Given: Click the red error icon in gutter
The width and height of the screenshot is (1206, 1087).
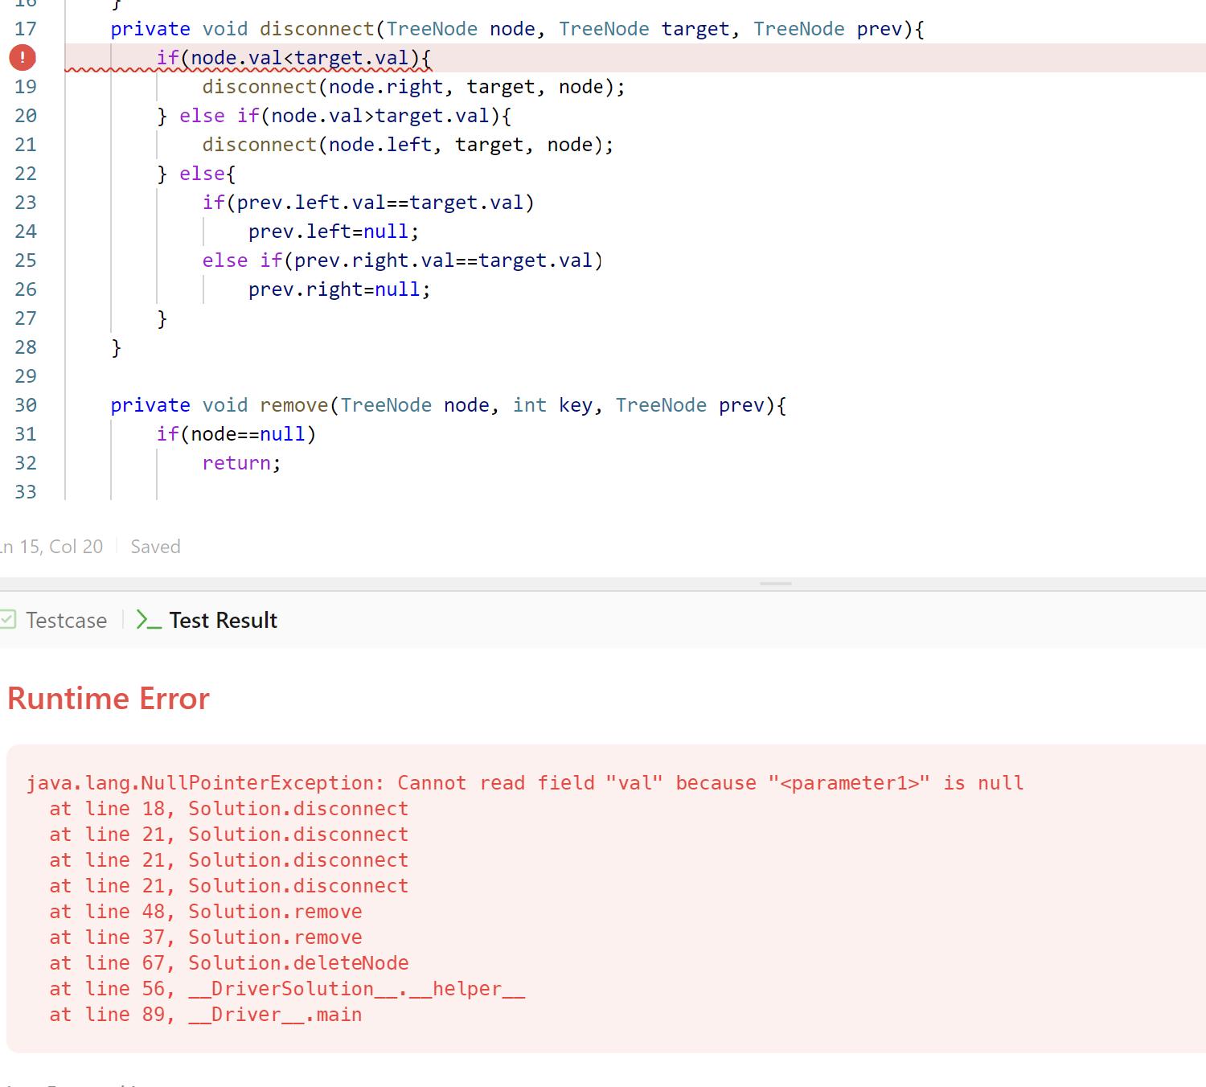Looking at the screenshot, I should pyautogui.click(x=23, y=58).
